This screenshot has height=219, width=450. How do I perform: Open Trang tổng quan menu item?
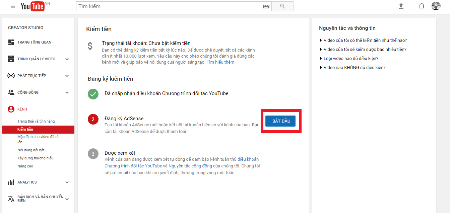point(35,42)
